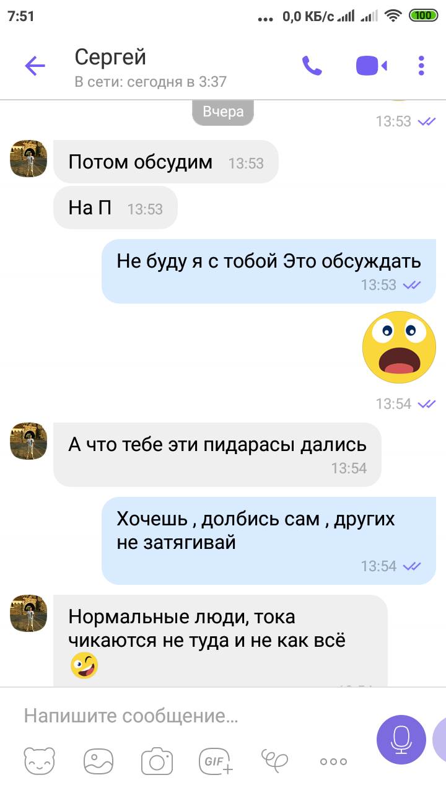The width and height of the screenshot is (446, 793).
Task: Start a video call with Сергей
Action: [372, 66]
